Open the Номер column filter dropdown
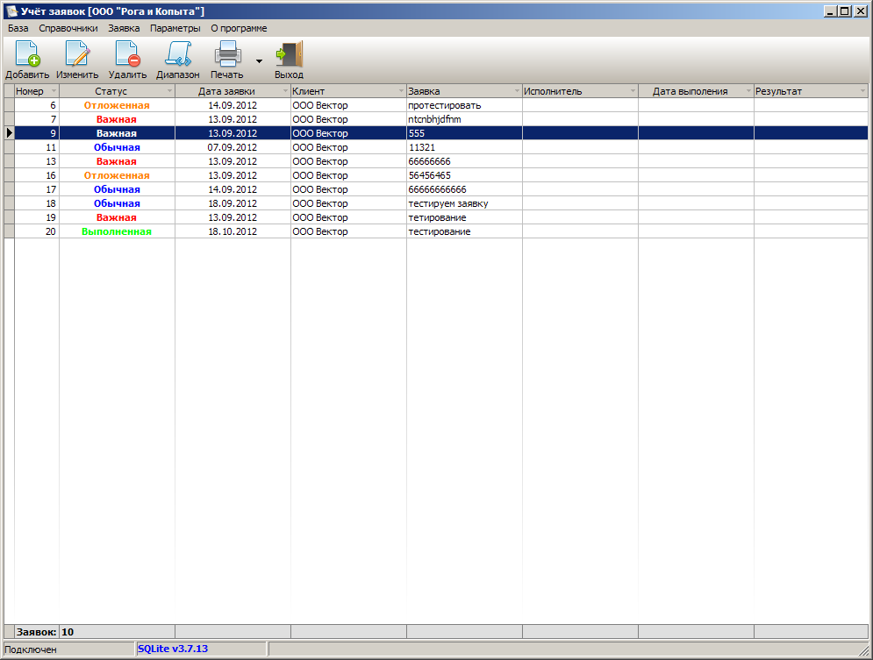This screenshot has width=873, height=660. point(54,90)
